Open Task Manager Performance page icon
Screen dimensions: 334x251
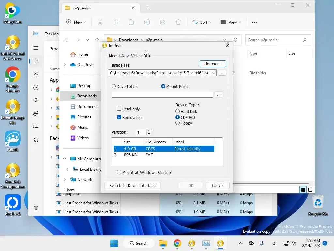pos(36,74)
